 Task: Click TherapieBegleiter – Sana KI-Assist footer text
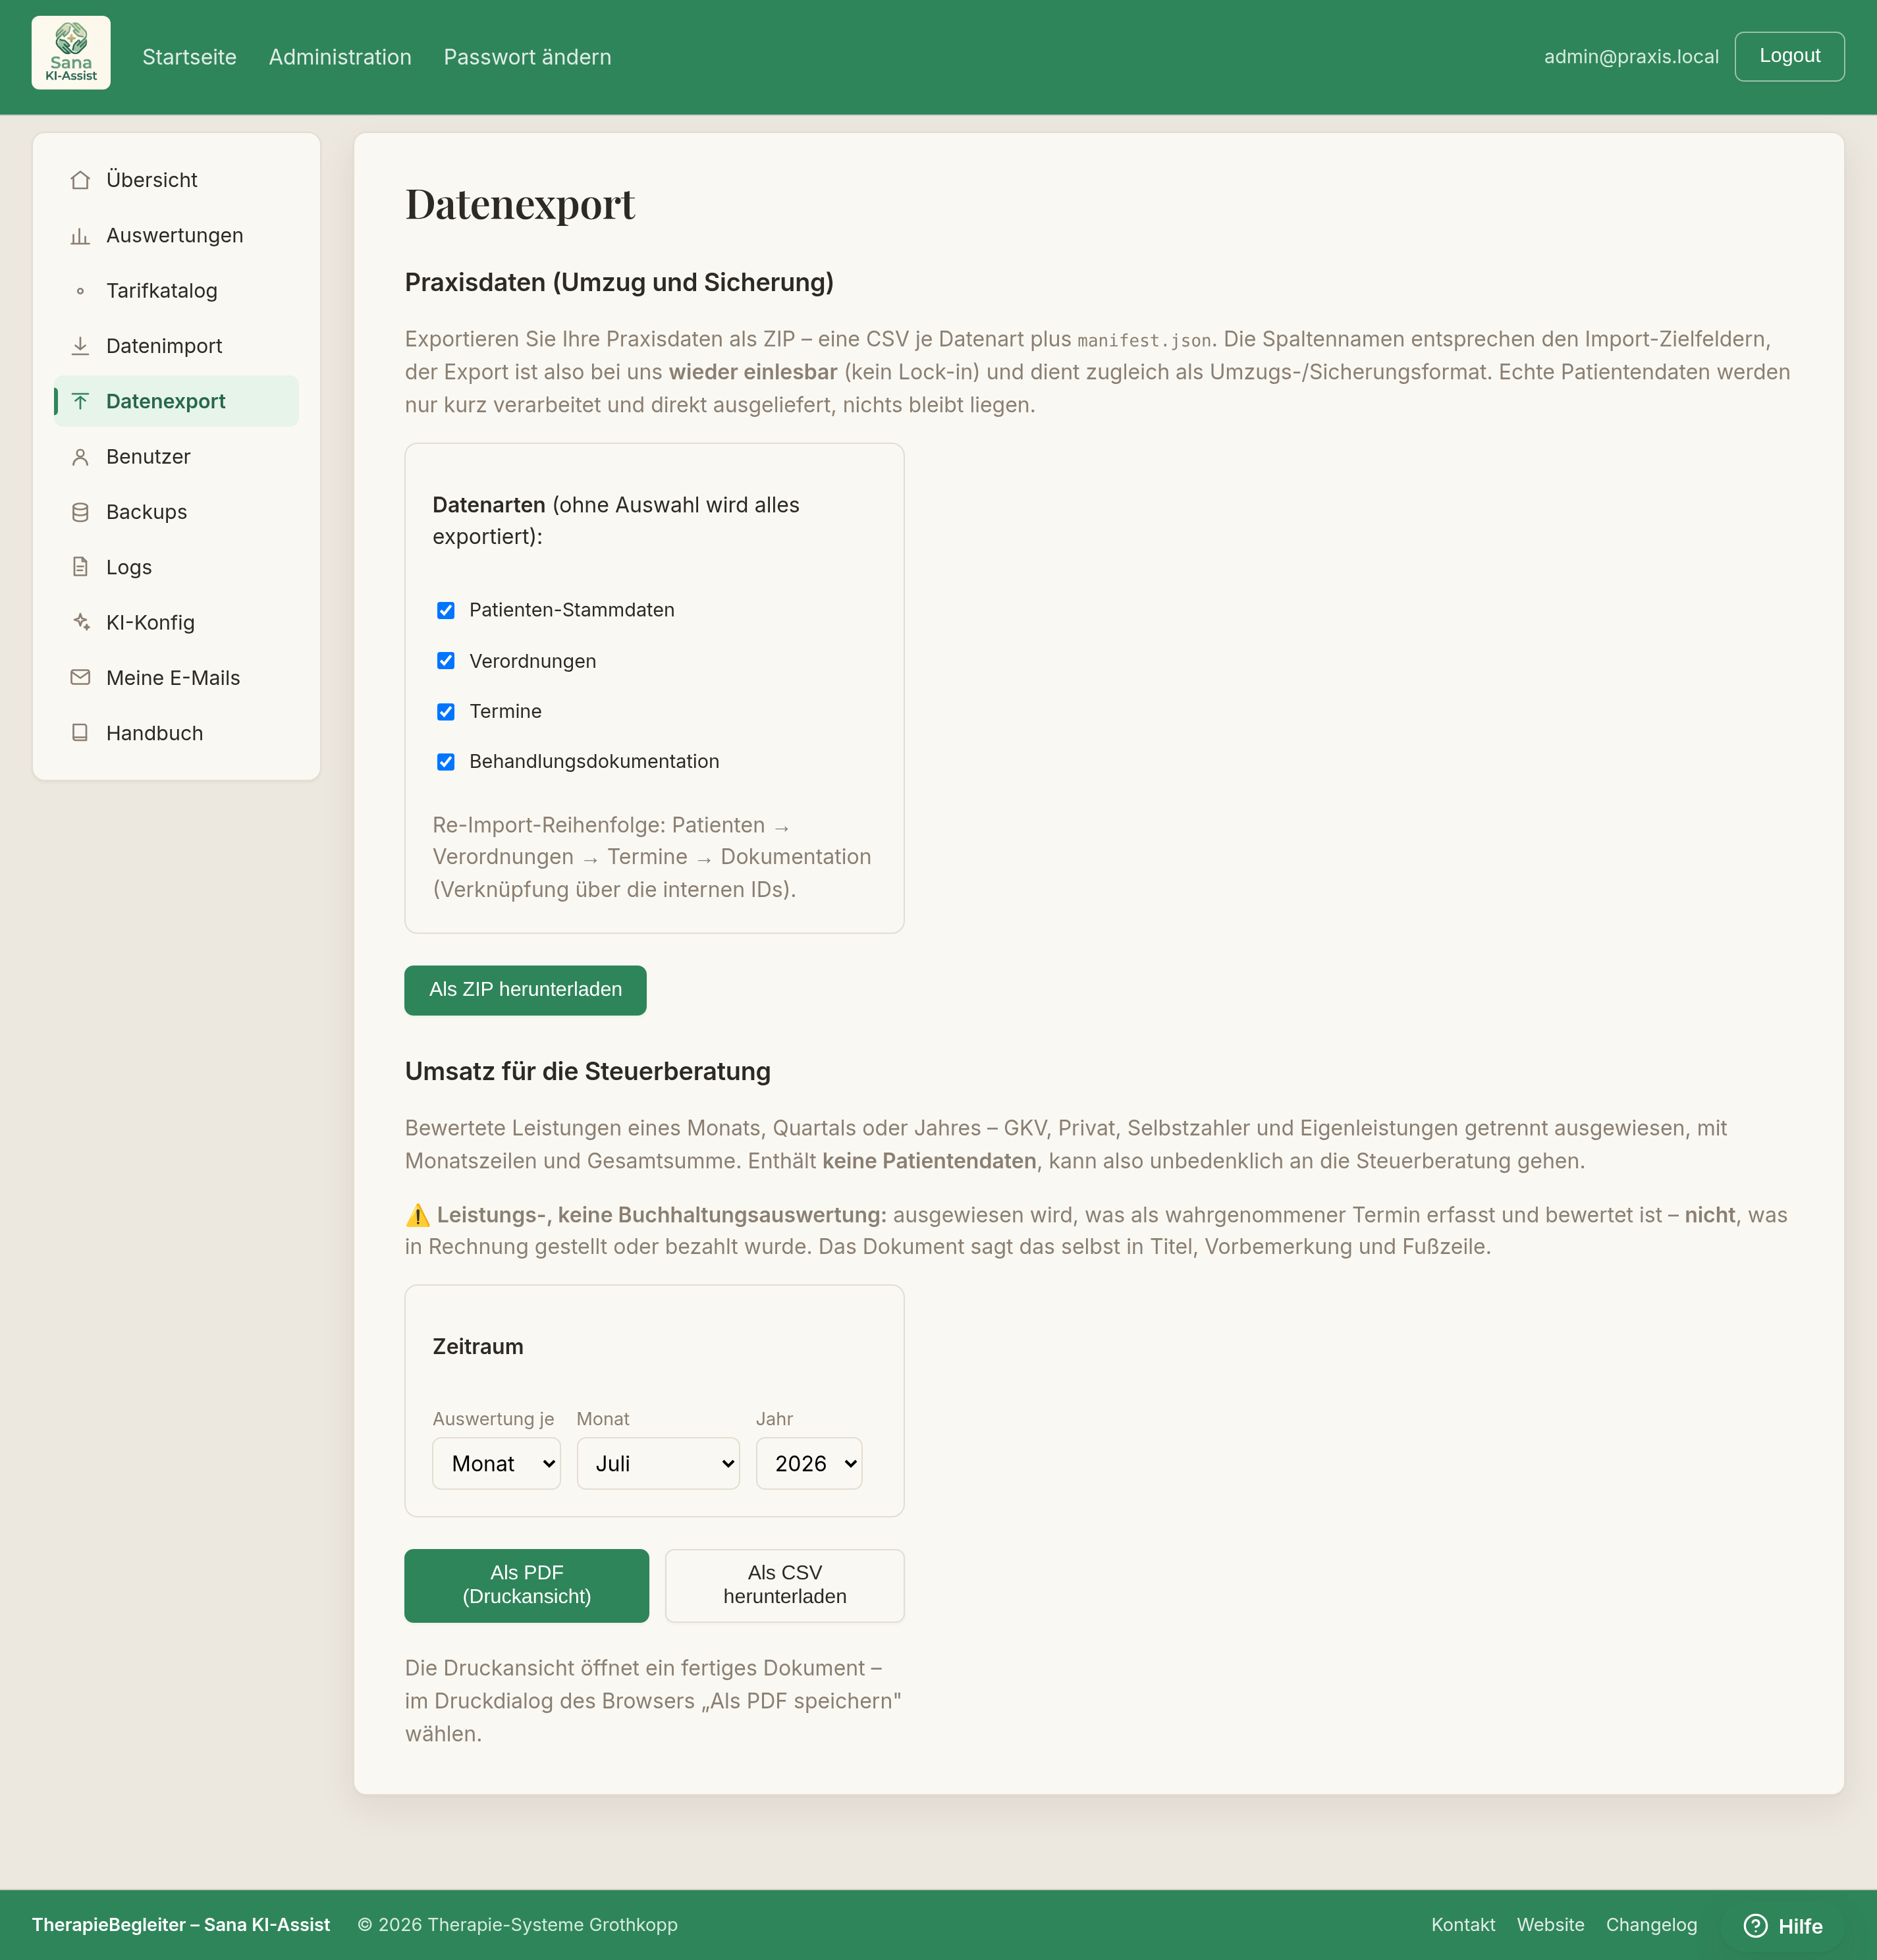(181, 1925)
